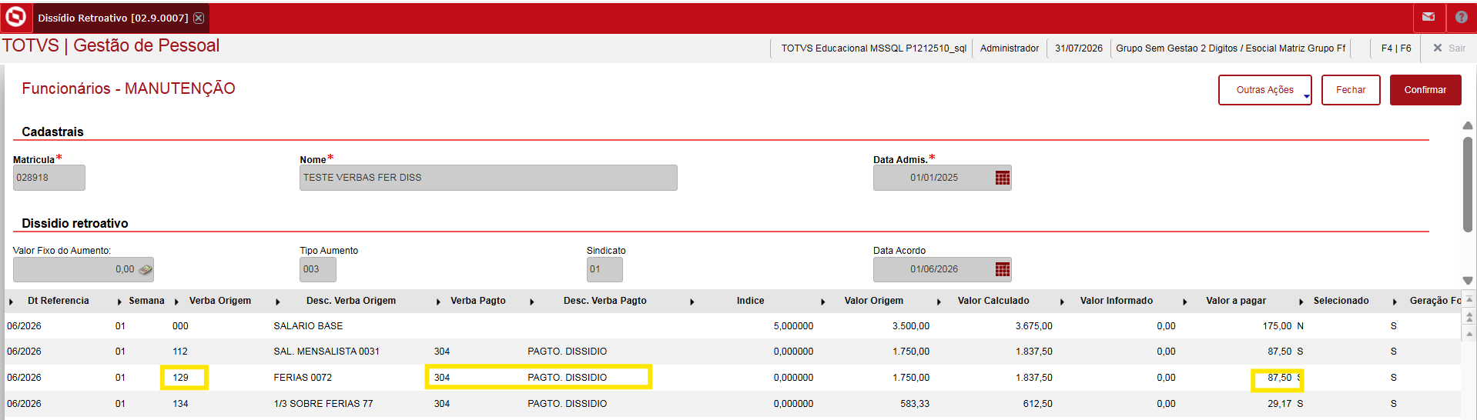This screenshot has width=1477, height=420.
Task: Click verba origem cell 129
Action: point(180,378)
